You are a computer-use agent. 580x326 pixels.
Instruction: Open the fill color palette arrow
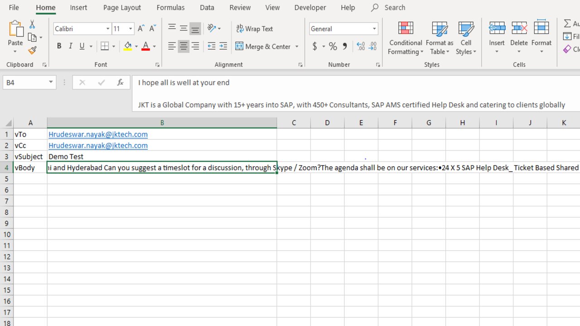coord(136,46)
